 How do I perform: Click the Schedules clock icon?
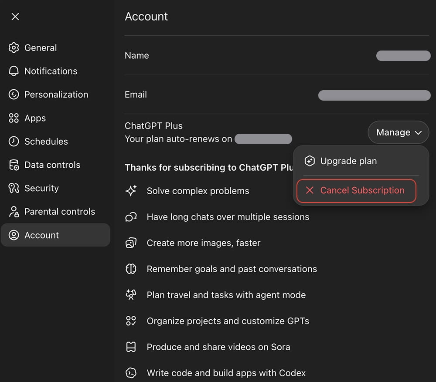(14, 142)
